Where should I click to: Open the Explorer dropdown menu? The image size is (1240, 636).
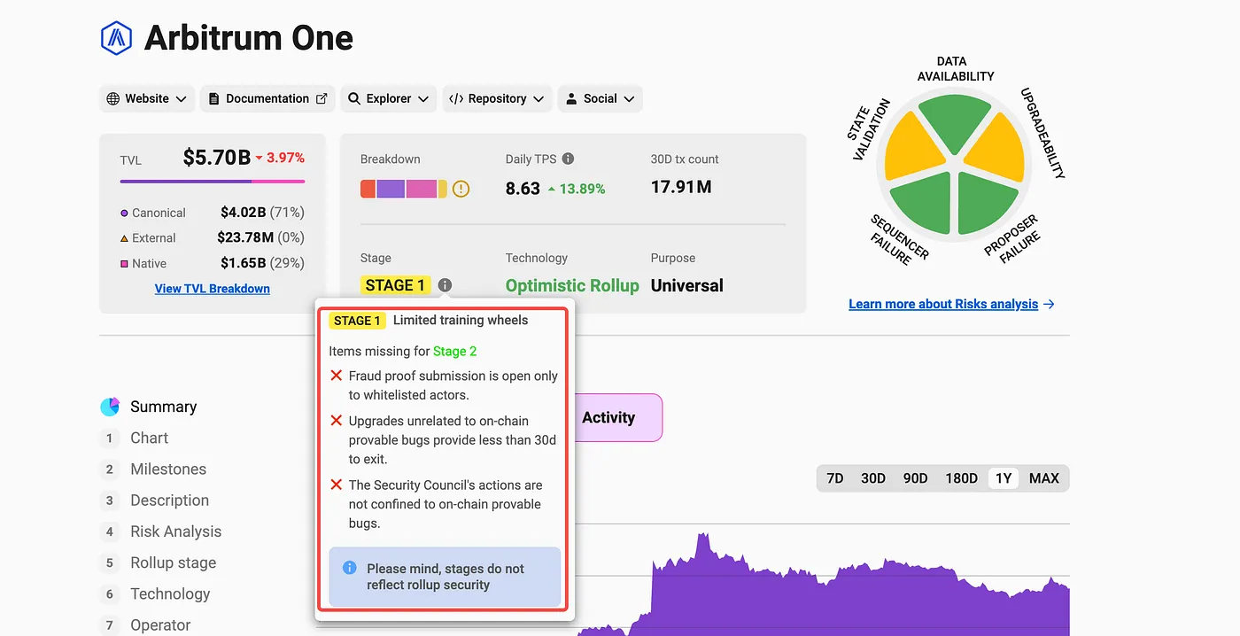click(x=388, y=98)
